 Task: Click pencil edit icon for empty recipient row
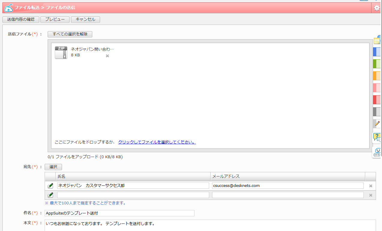coord(50,195)
